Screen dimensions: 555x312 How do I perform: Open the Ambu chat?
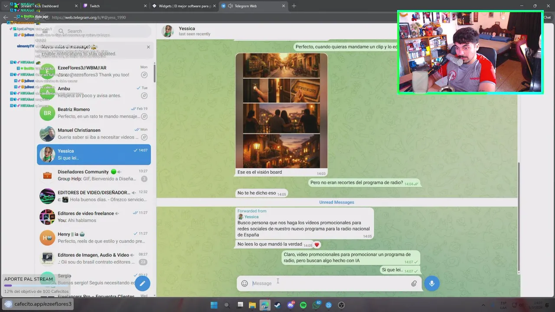click(x=94, y=92)
